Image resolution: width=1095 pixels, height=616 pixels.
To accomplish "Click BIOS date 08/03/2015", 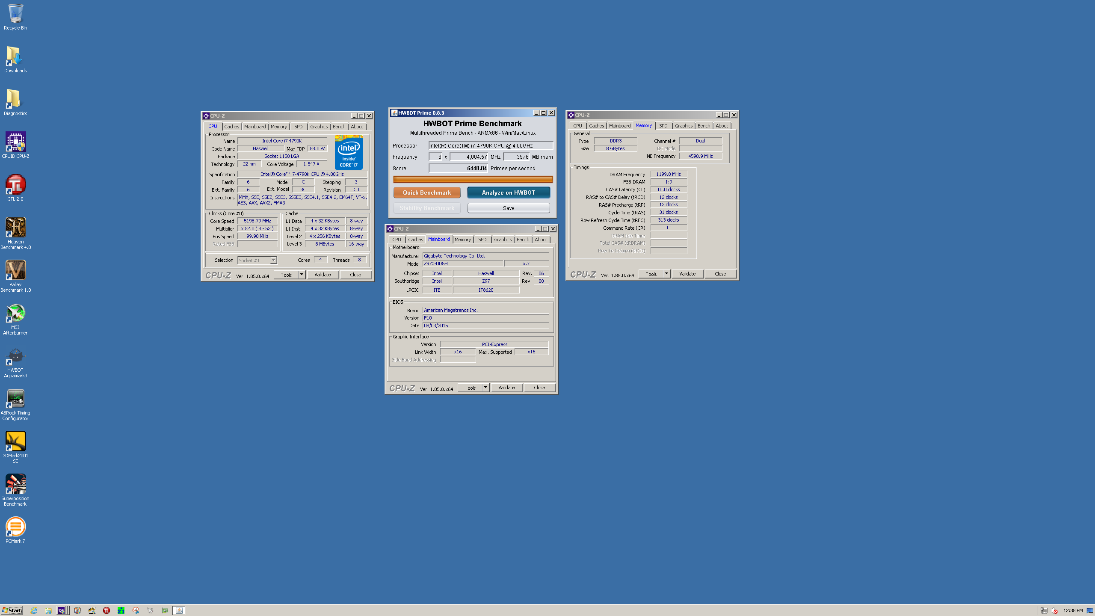I will click(485, 326).
